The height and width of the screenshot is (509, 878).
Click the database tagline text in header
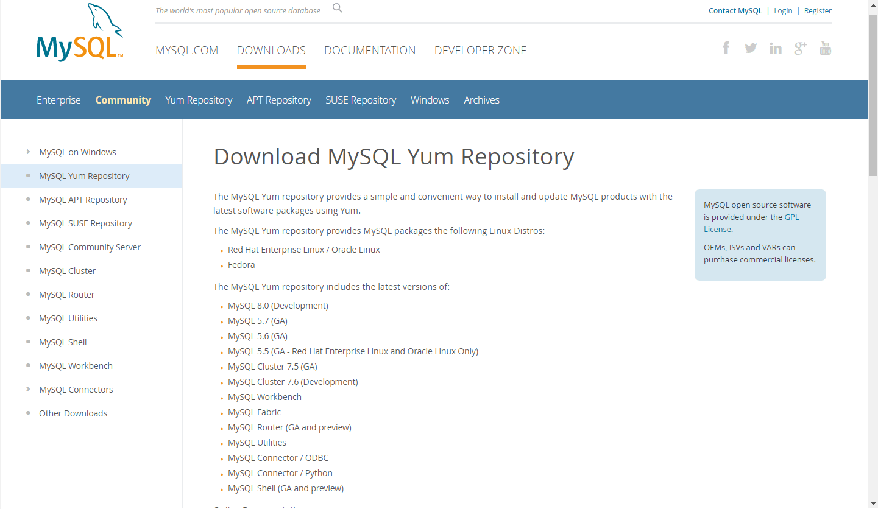tap(238, 10)
